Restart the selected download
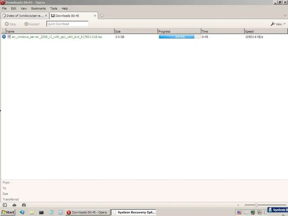 (32, 24)
